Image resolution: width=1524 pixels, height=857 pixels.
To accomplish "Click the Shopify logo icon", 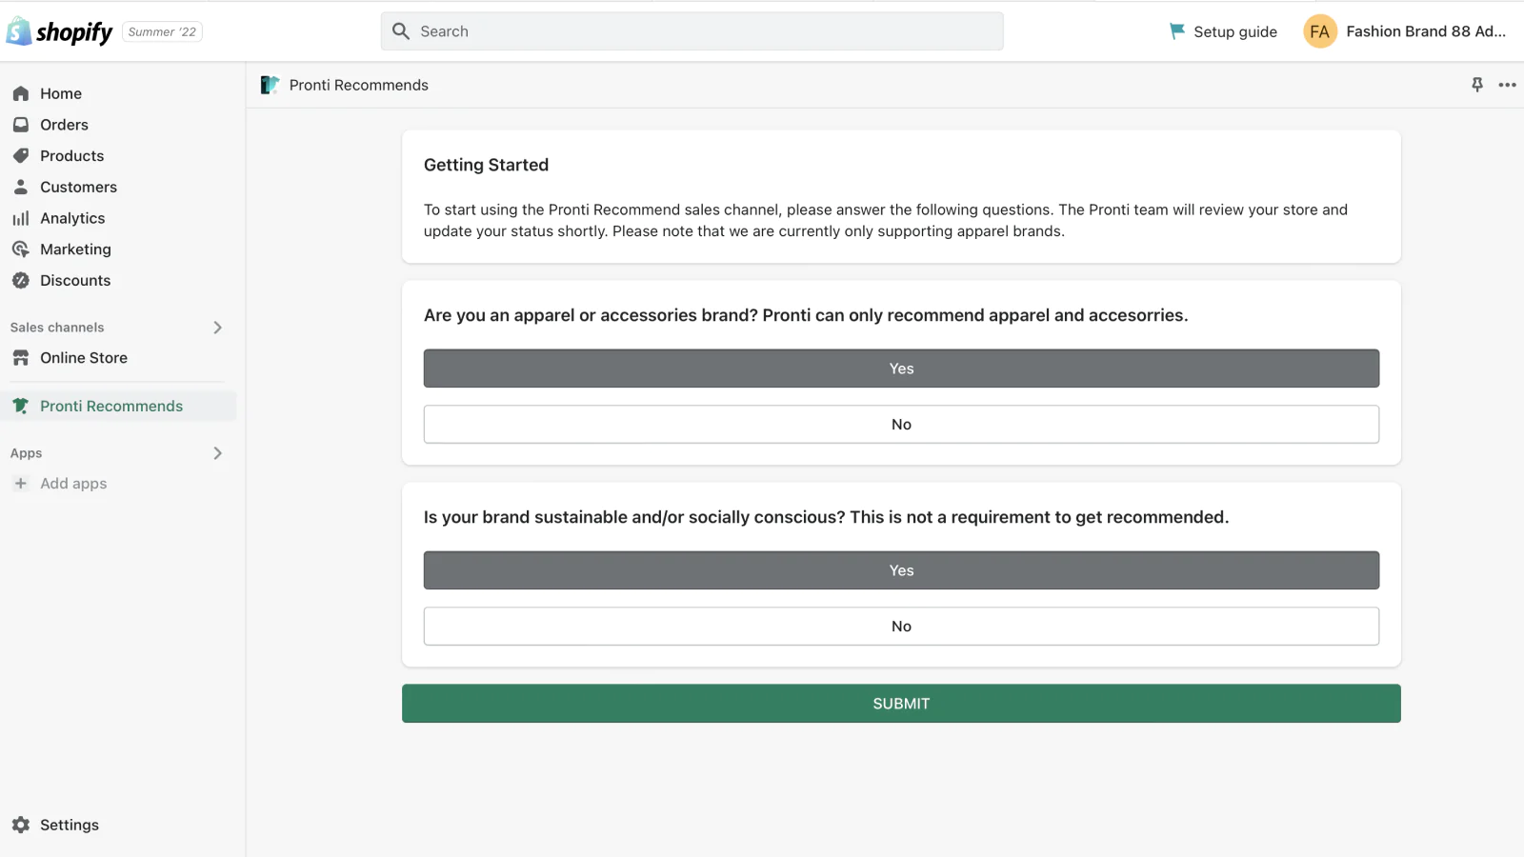I will click(x=19, y=31).
